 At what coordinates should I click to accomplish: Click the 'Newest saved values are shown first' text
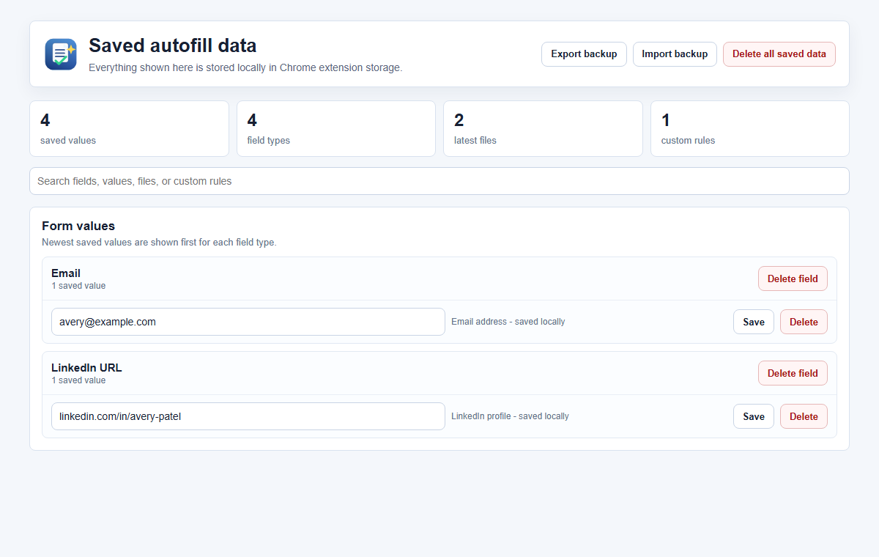click(x=159, y=243)
